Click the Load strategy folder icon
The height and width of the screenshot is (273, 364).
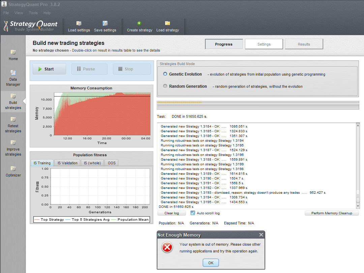click(x=168, y=23)
